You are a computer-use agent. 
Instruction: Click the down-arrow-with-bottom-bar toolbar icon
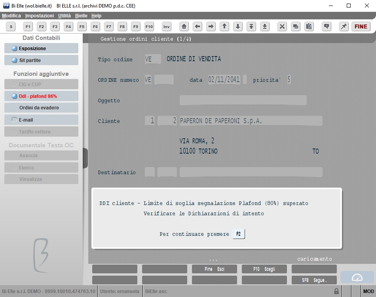tap(264, 26)
